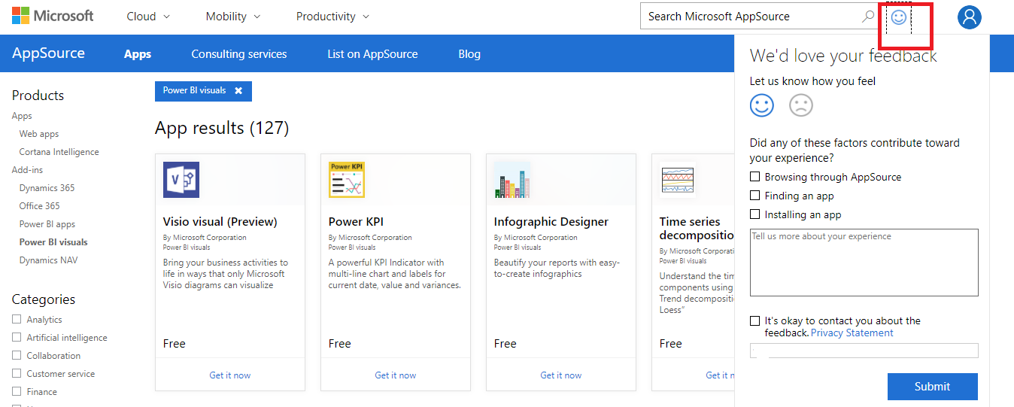Open the Infographic Designer title
The image size is (1014, 407).
551,221
